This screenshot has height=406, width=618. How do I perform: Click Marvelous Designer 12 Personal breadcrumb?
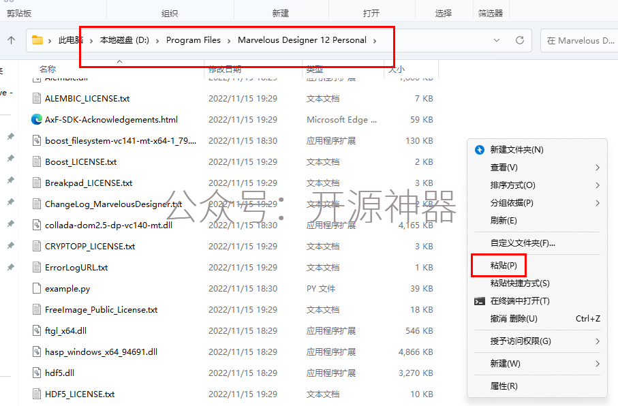302,40
